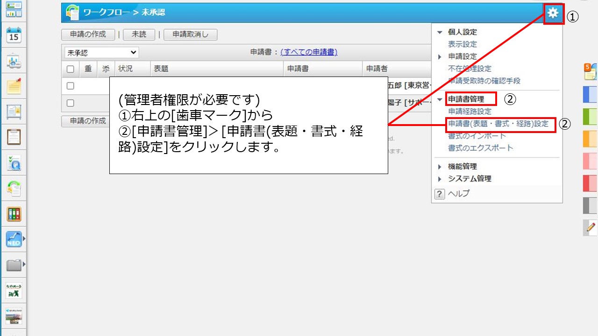Viewport: 598px width, 336px height.
Task: Click the 申請取消し button
Action: pos(190,35)
